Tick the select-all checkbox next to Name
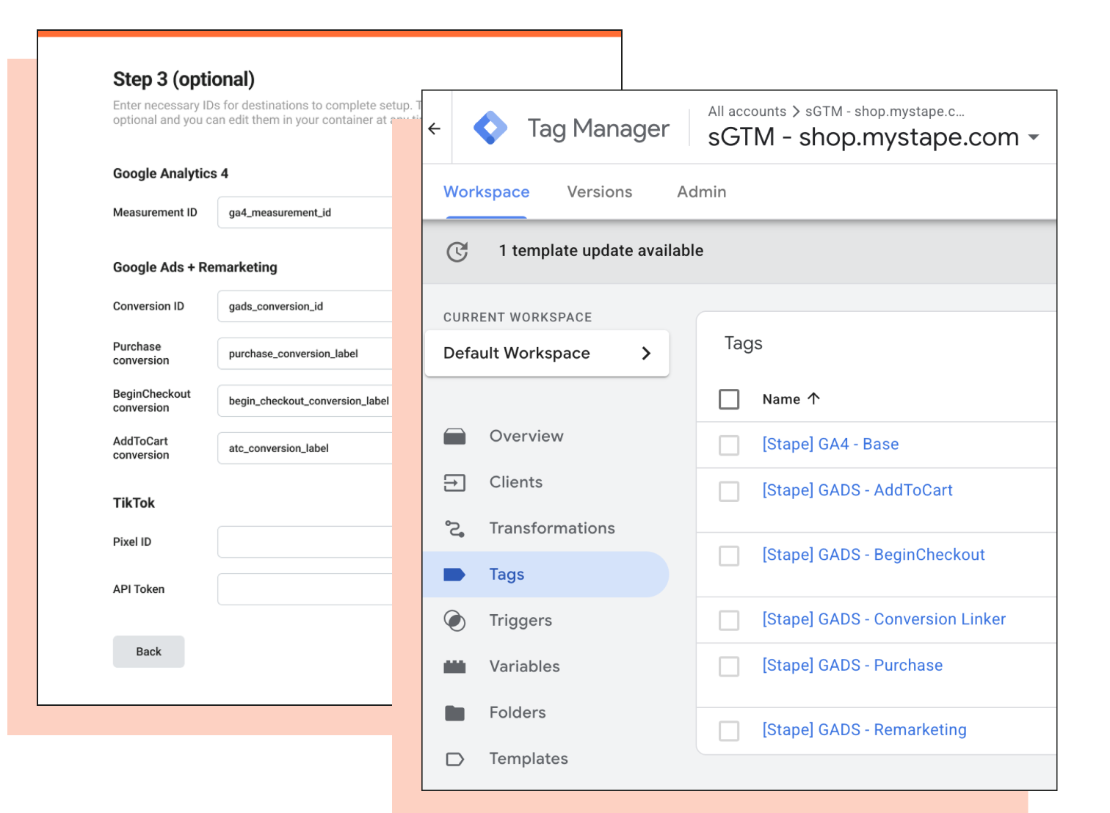This screenshot has width=1110, height=813. point(729,399)
